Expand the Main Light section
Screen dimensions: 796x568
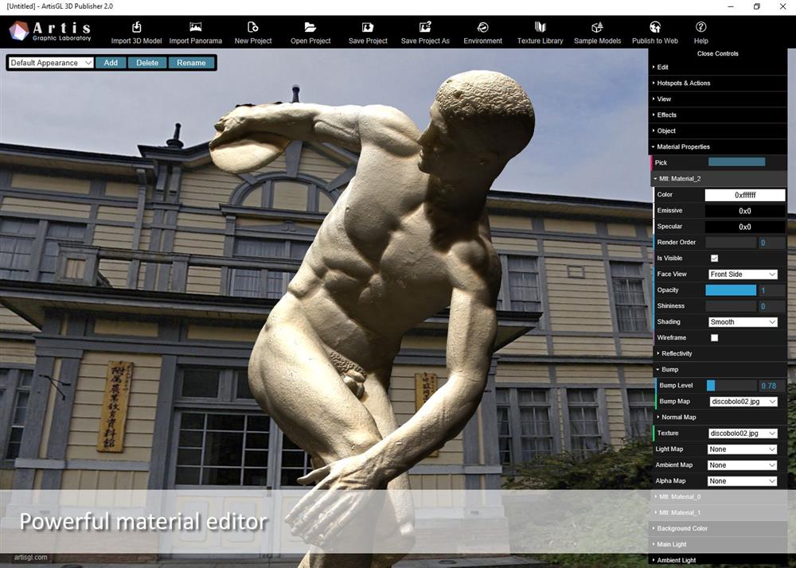[718, 545]
